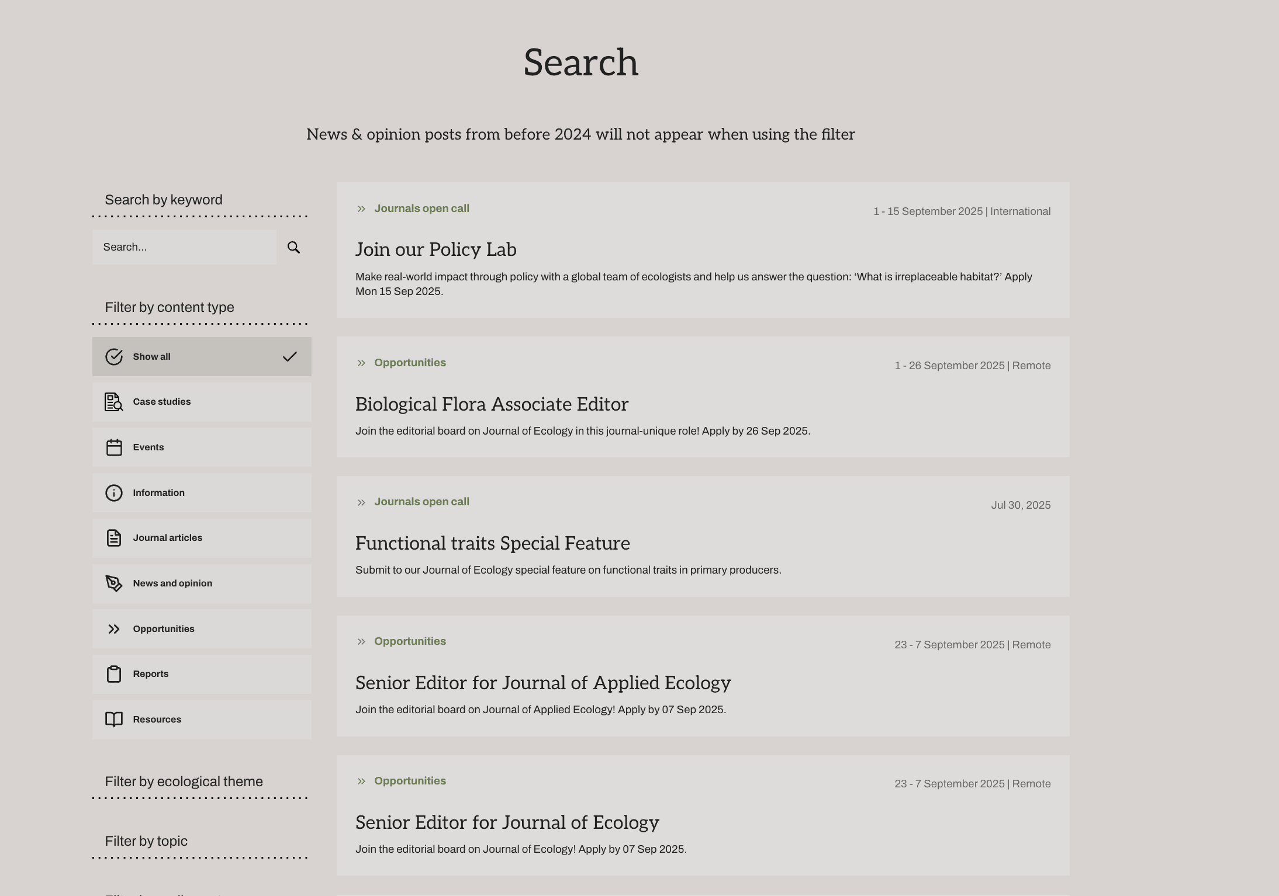This screenshot has height=896, width=1279.
Task: Collapse Filter by content type section
Action: pos(170,307)
